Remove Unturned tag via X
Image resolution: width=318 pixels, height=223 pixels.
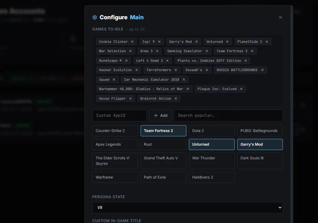pos(227,42)
